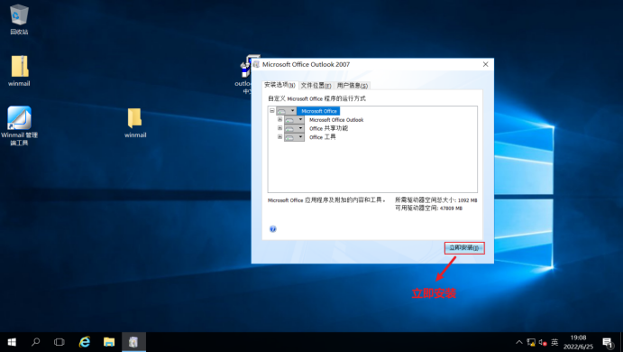Open install-mode dropdown for Office 共享功能
Viewport: 623px width, 352px height.
(x=295, y=128)
